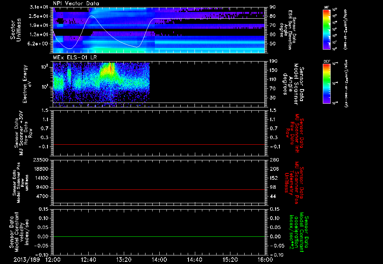This screenshot has height=264, width=383.
Task: Click the 260 telemetry tick value
Action: (x=274, y=160)
